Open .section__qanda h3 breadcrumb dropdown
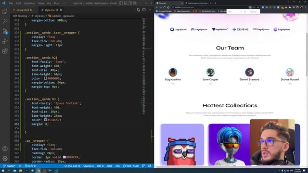The width and height of the screenshot is (308, 173). (x=63, y=16)
